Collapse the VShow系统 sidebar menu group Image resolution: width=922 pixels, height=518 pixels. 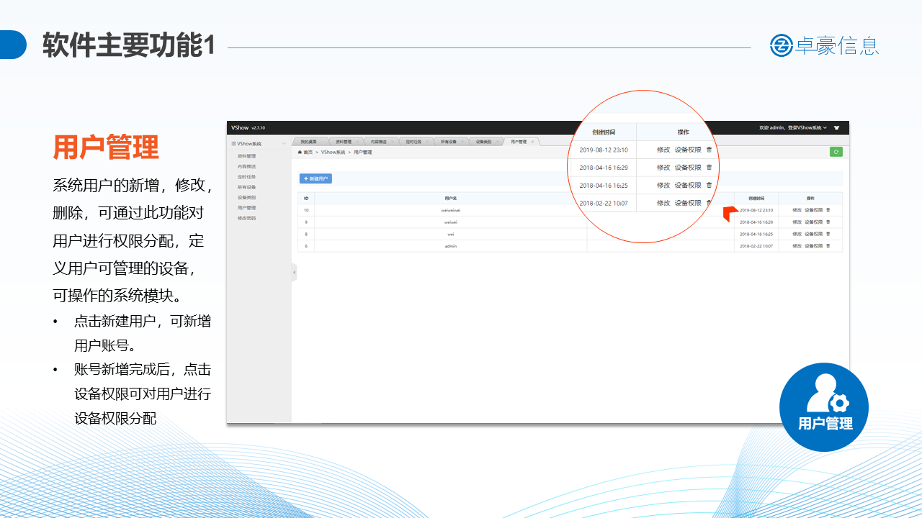[x=284, y=144]
